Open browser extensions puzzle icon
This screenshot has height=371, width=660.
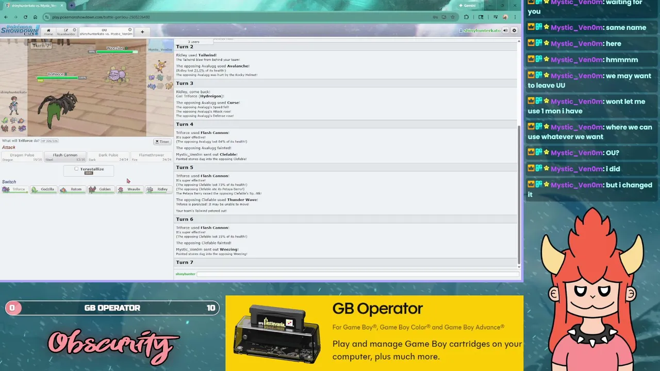pyautogui.click(x=467, y=17)
